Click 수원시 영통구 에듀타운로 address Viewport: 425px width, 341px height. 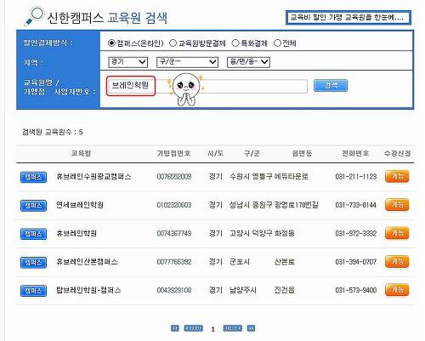(269, 177)
